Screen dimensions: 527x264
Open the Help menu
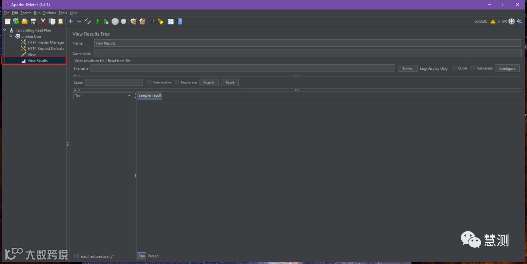[x=73, y=13]
